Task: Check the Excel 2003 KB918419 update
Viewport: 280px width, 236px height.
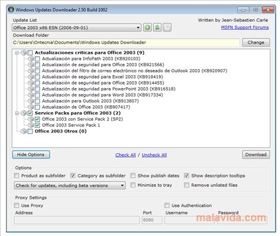Action: 37,77
